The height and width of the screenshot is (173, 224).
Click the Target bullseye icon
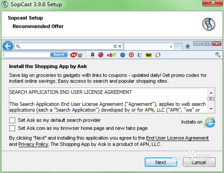tap(131, 55)
